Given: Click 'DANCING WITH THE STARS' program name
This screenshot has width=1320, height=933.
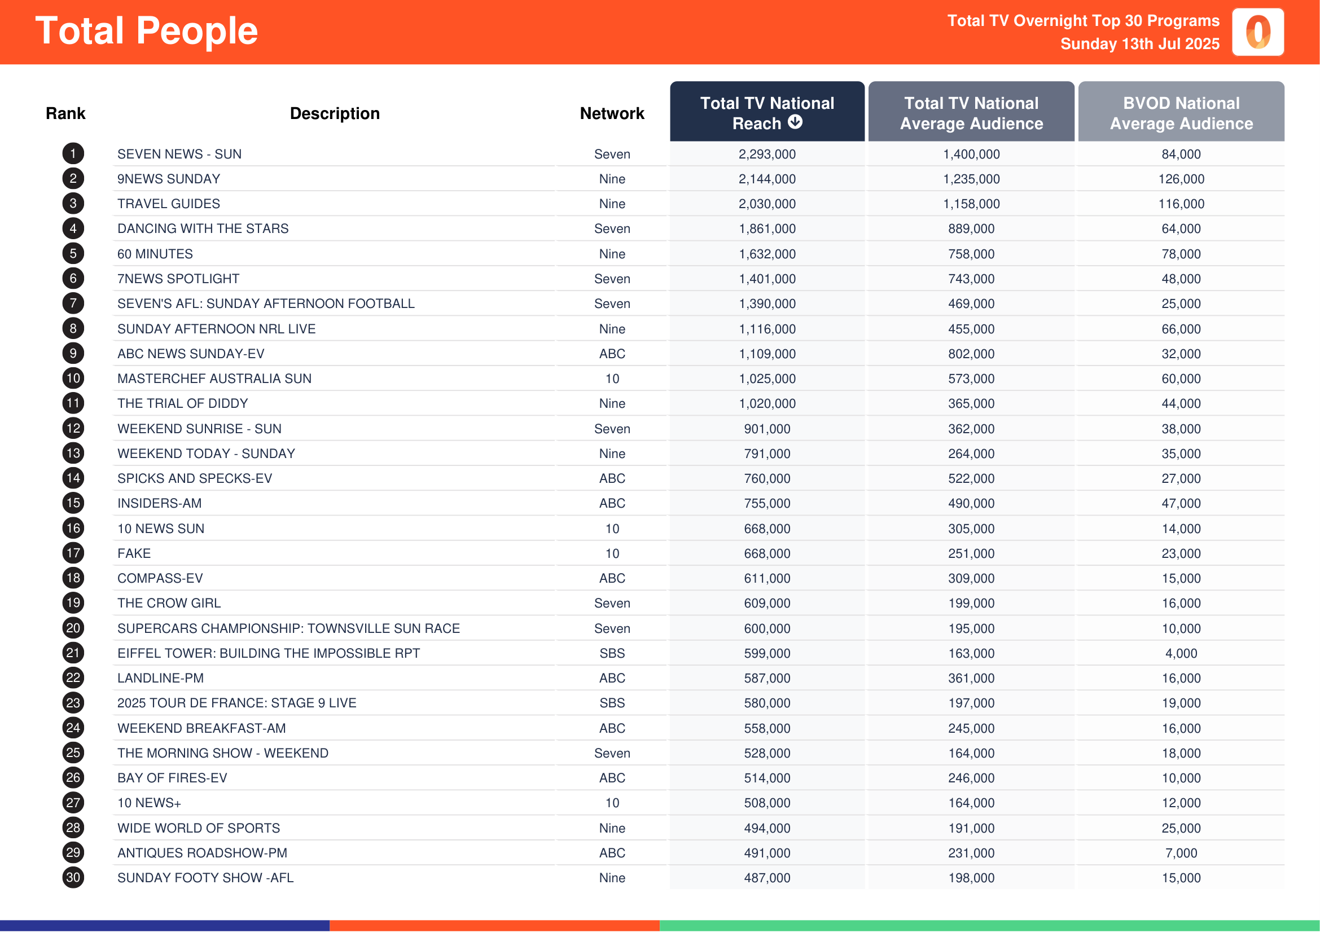Looking at the screenshot, I should tap(203, 228).
